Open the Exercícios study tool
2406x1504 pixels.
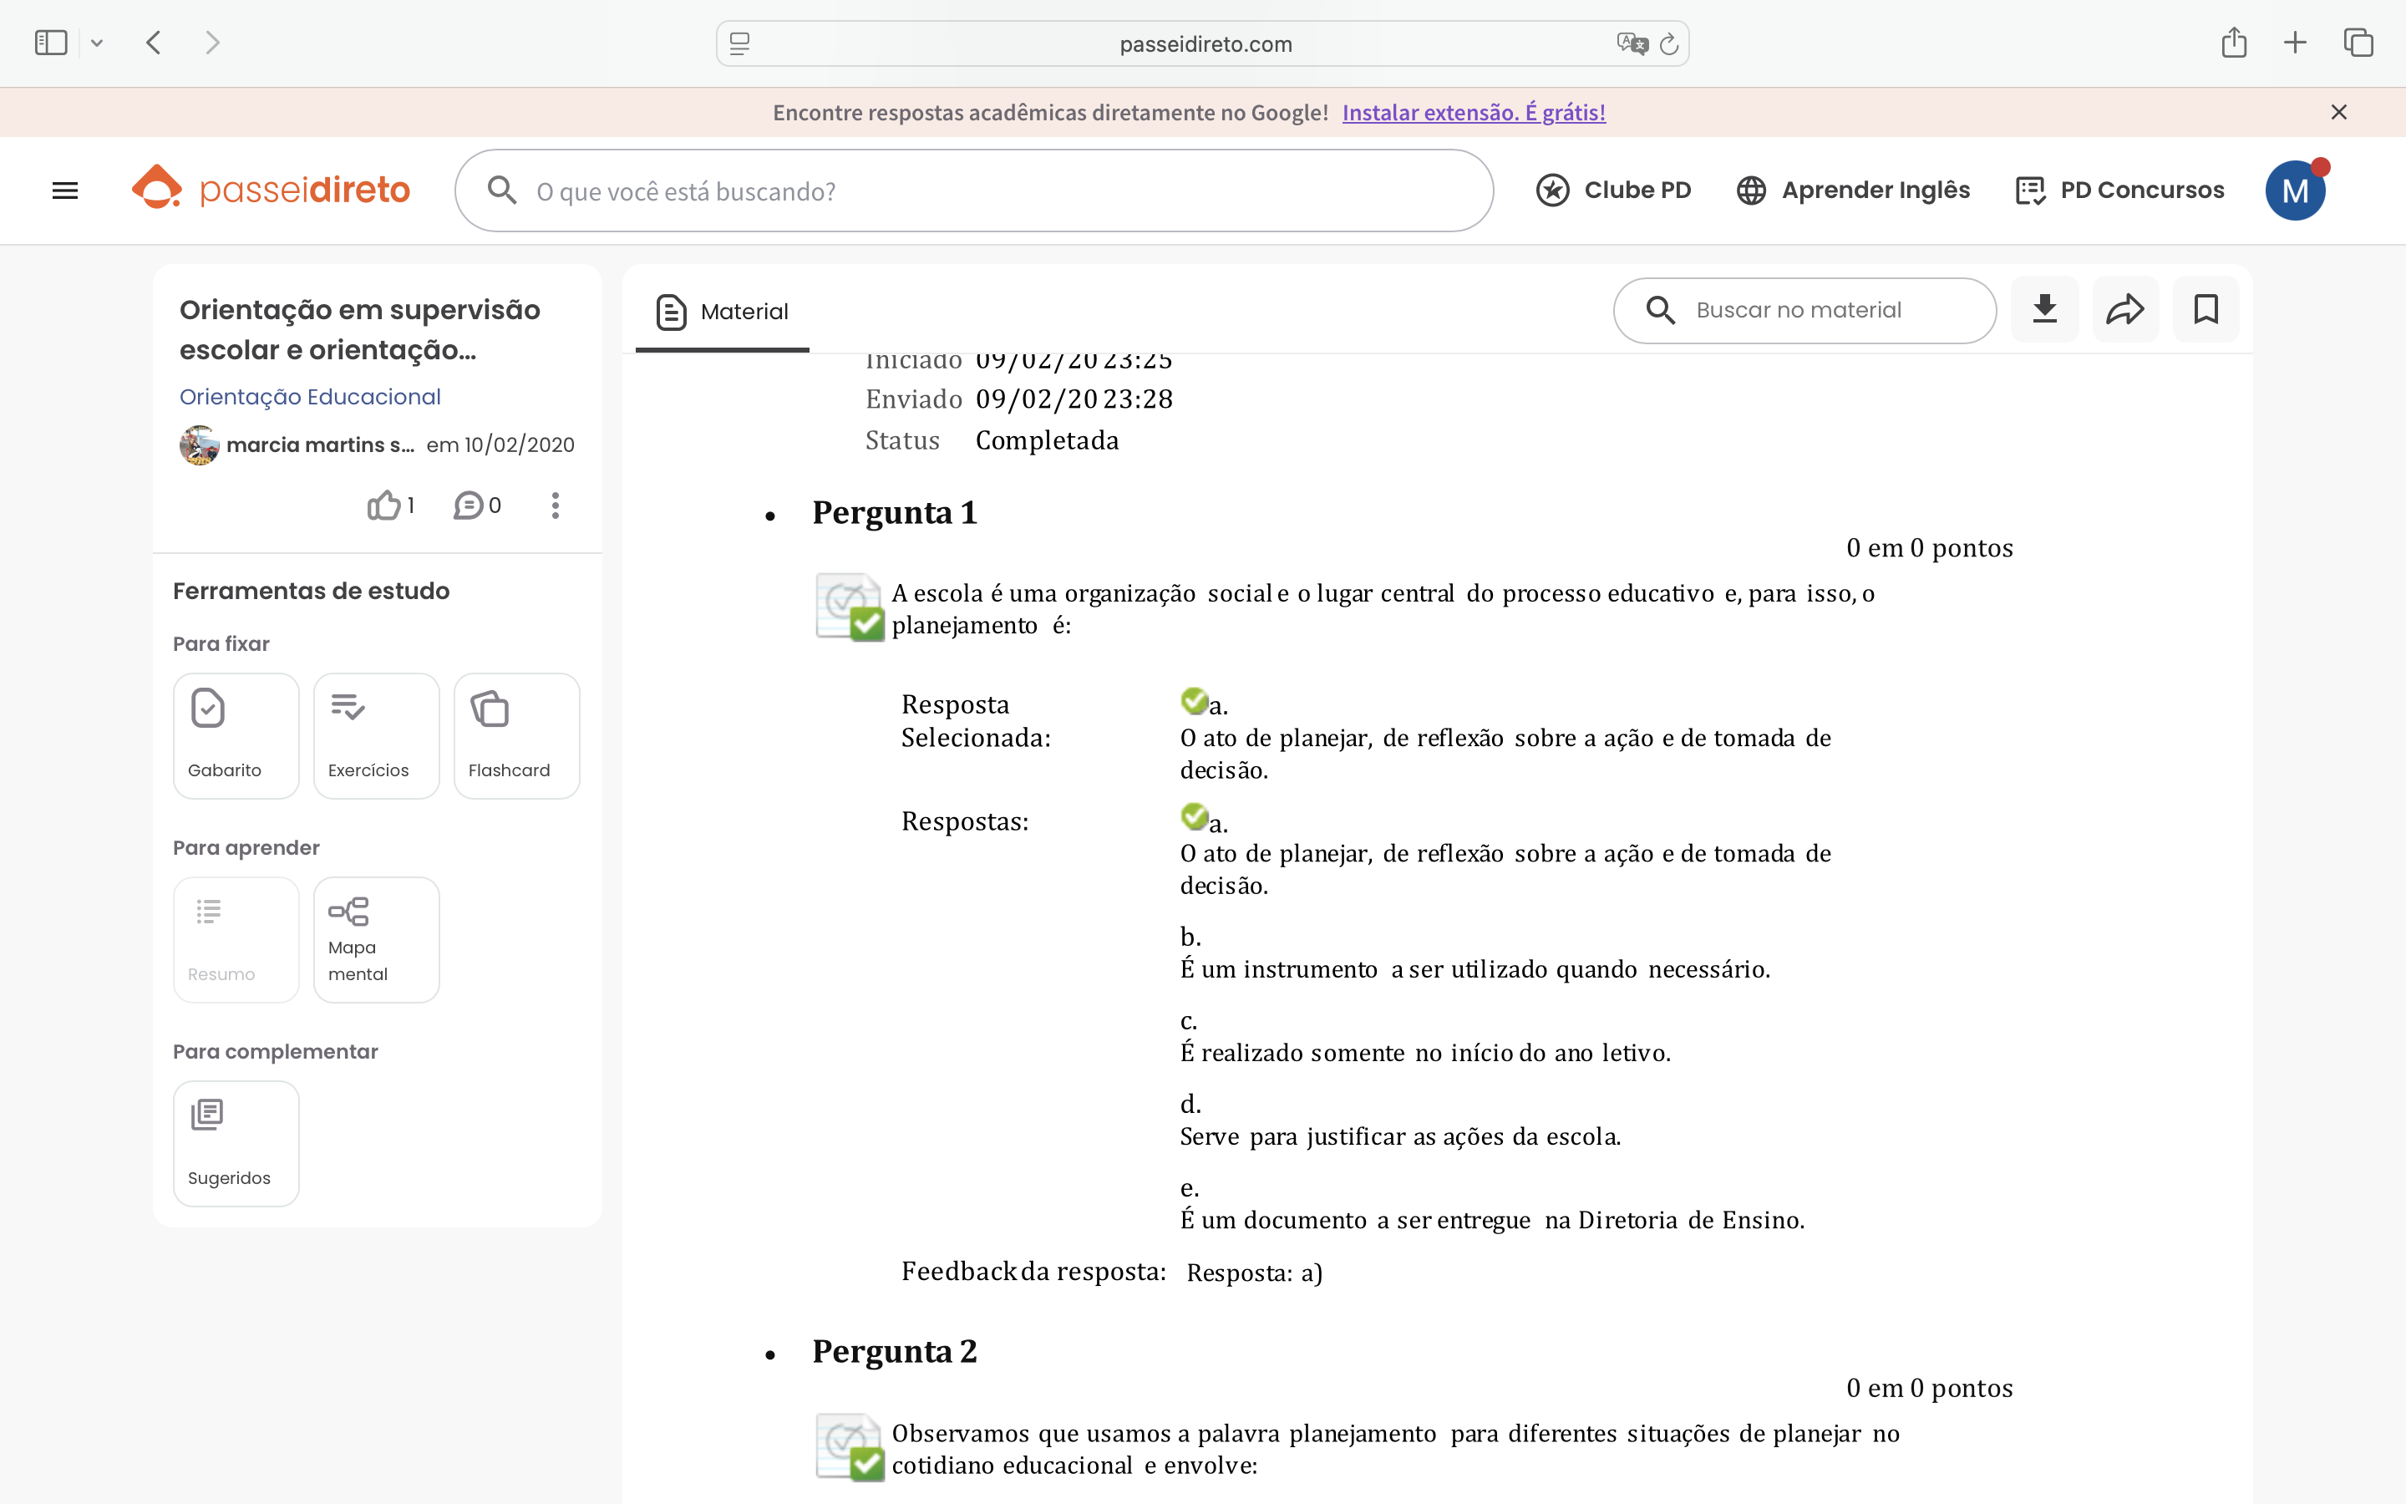[376, 735]
